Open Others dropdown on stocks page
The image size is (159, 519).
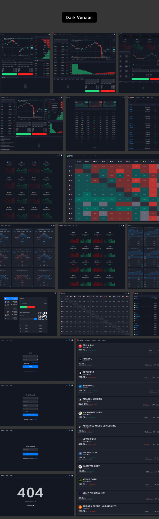pos(104,340)
